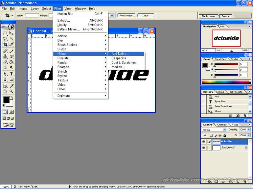Open Layers palette flyout menu

coord(250,125)
